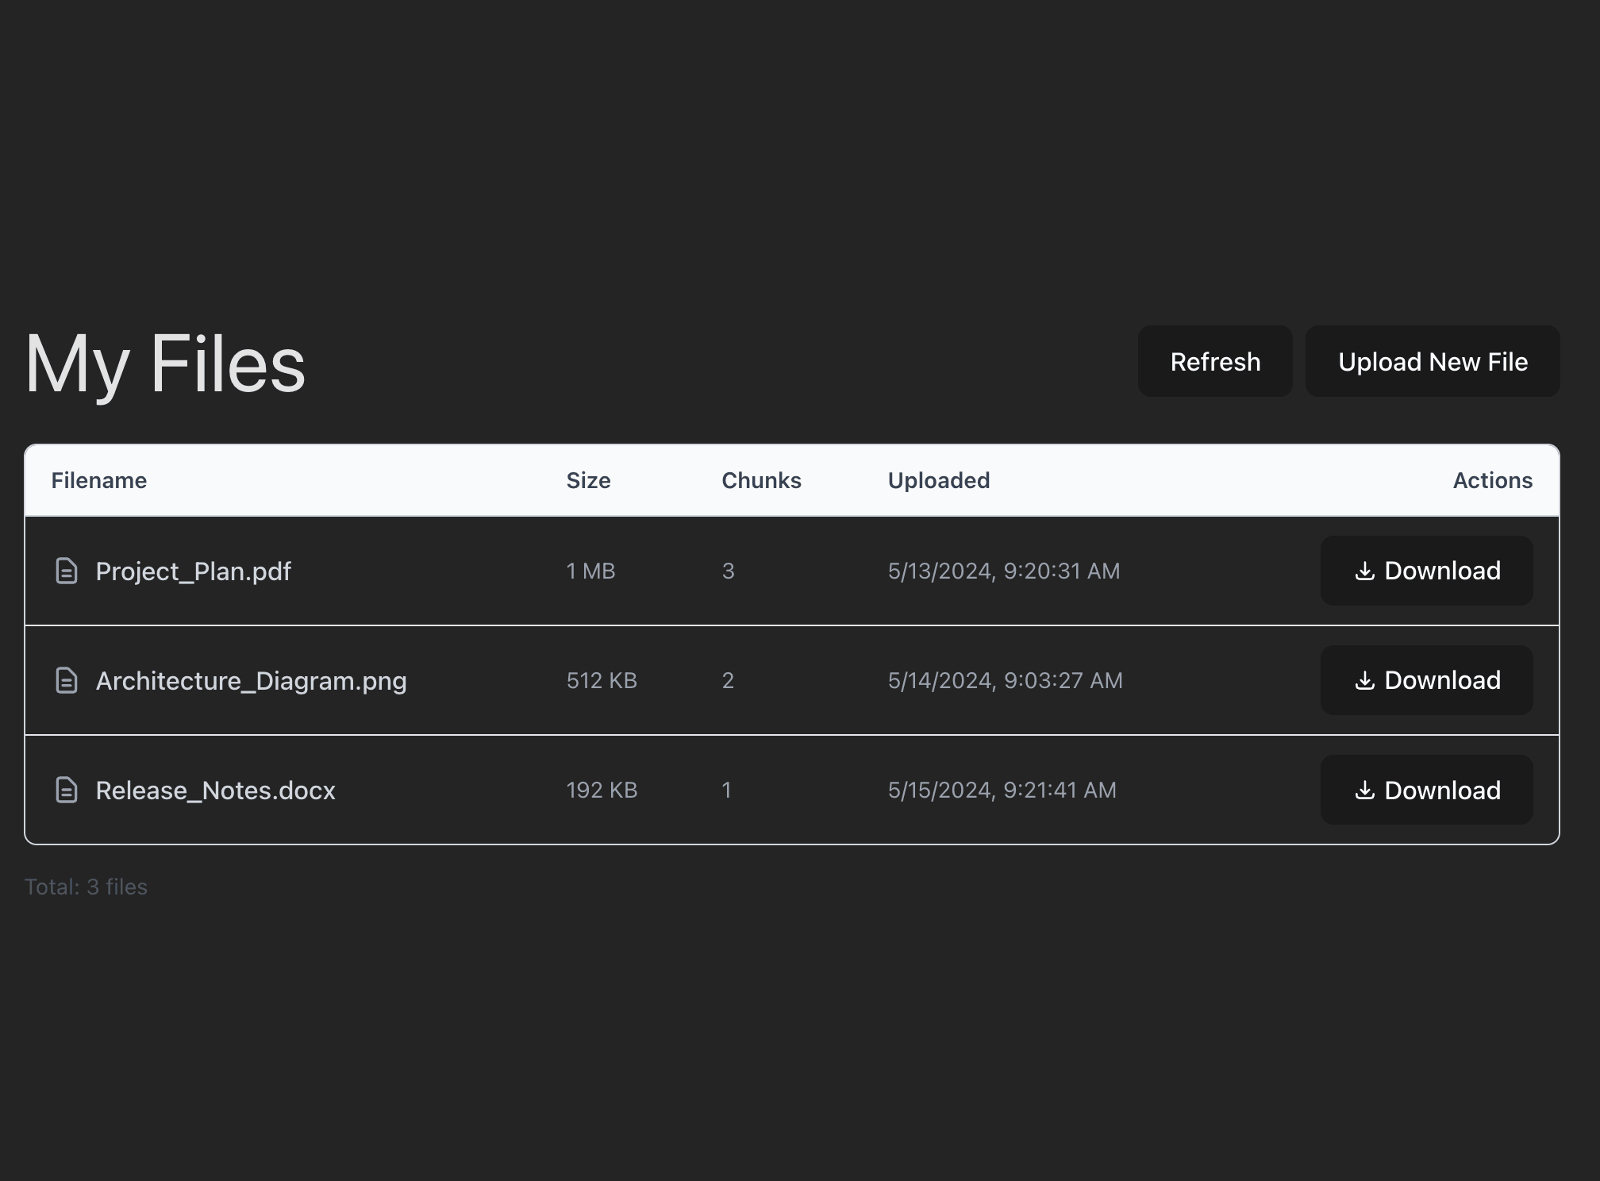Open the Upload New File dialog
Viewport: 1600px width, 1181px height.
click(1433, 361)
